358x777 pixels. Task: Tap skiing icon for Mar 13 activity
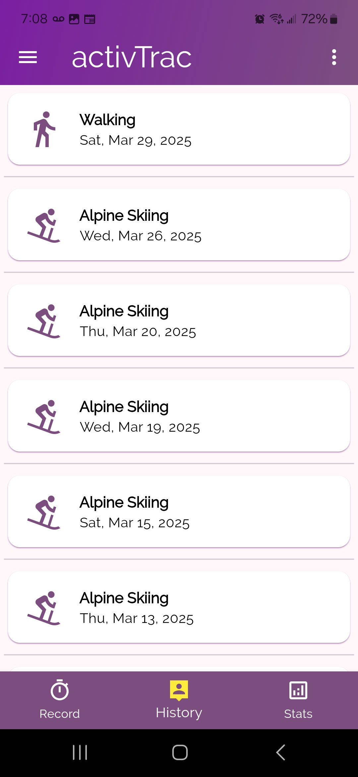(44, 608)
